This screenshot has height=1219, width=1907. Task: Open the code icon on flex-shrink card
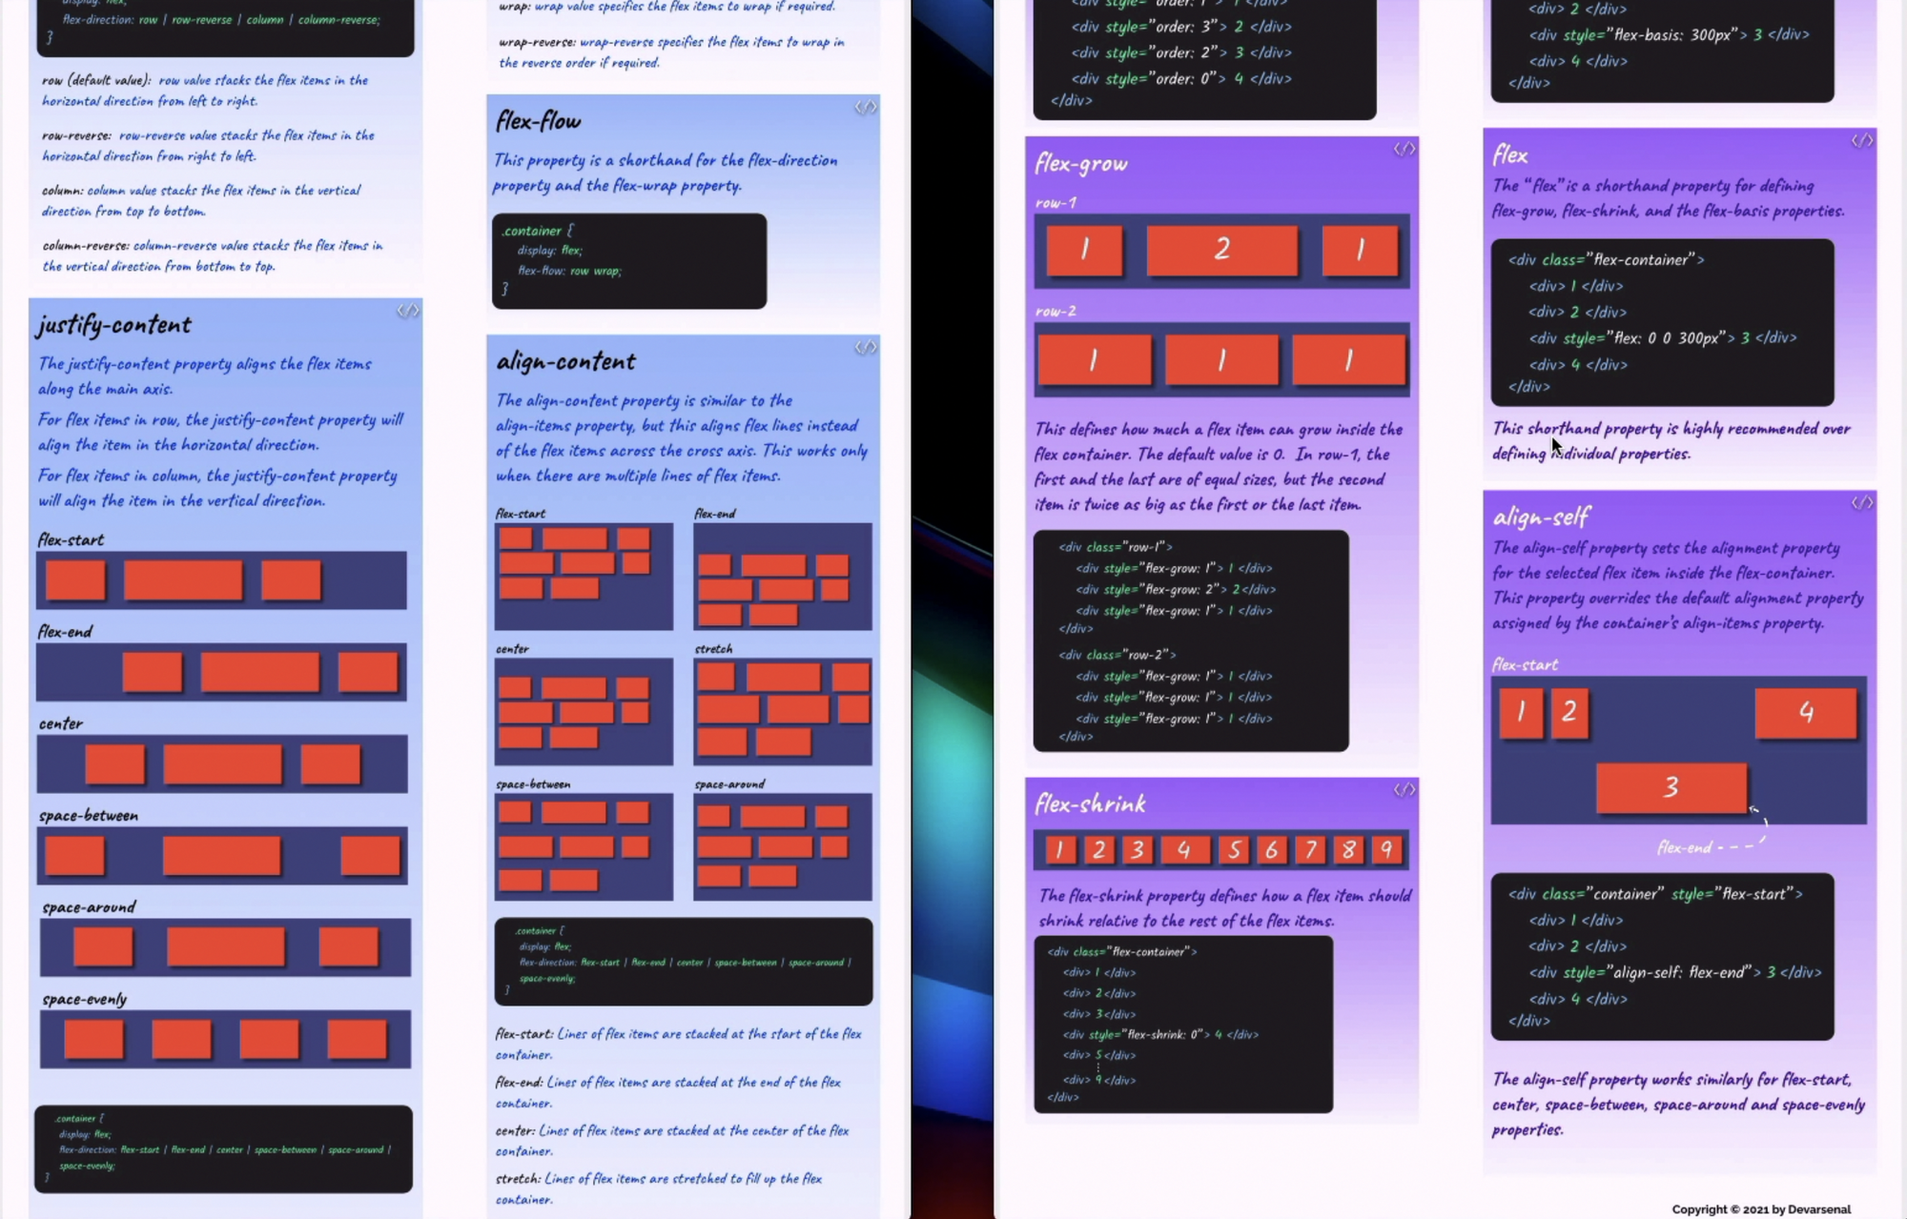1404,789
